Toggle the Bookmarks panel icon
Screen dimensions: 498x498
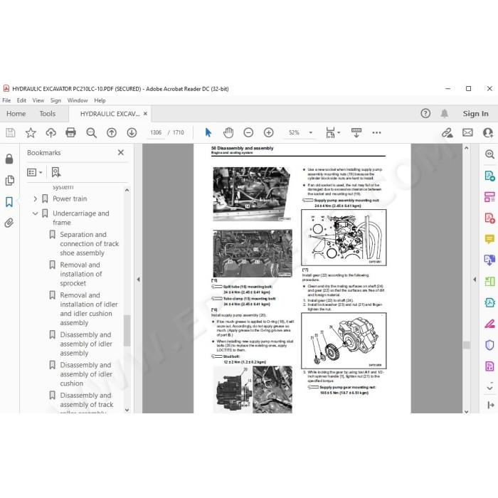click(9, 201)
